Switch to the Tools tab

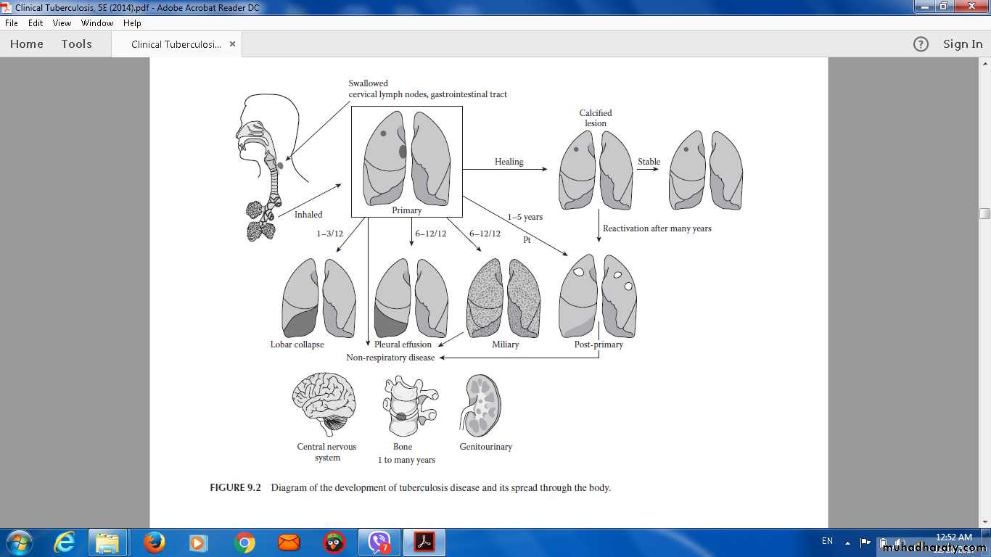[76, 44]
